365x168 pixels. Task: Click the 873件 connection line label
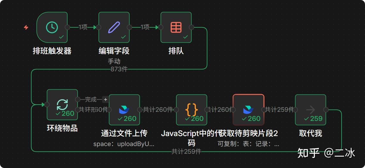[x=119, y=69]
